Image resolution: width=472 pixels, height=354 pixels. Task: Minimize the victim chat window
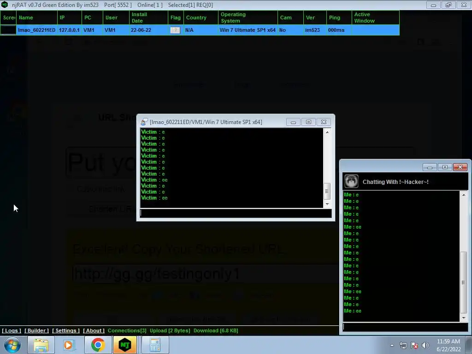coord(293,122)
